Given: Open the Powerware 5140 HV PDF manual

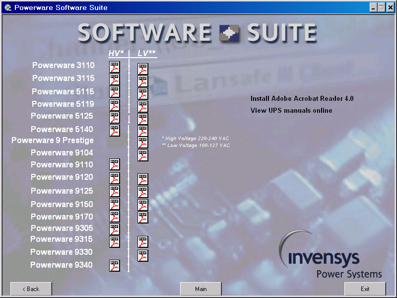Looking at the screenshot, I should (115, 130).
